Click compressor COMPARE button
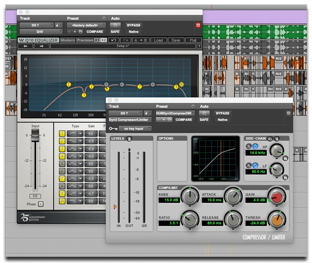312x263 pixels. click(184, 120)
